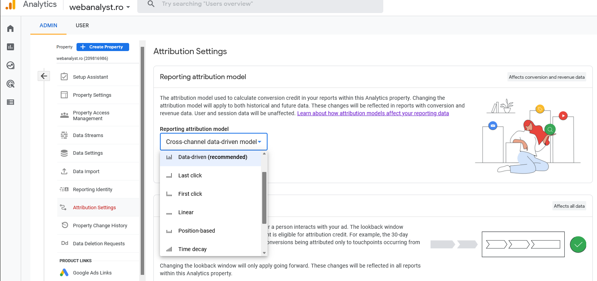The width and height of the screenshot is (597, 281).
Task: Open the Attribution Settings menu entry
Action: [98, 207]
